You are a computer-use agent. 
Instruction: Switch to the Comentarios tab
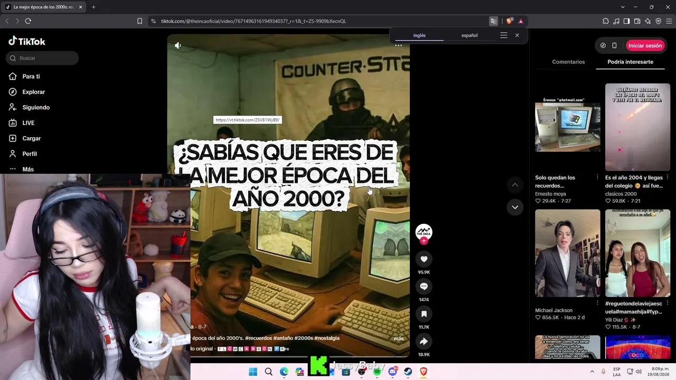click(x=568, y=62)
